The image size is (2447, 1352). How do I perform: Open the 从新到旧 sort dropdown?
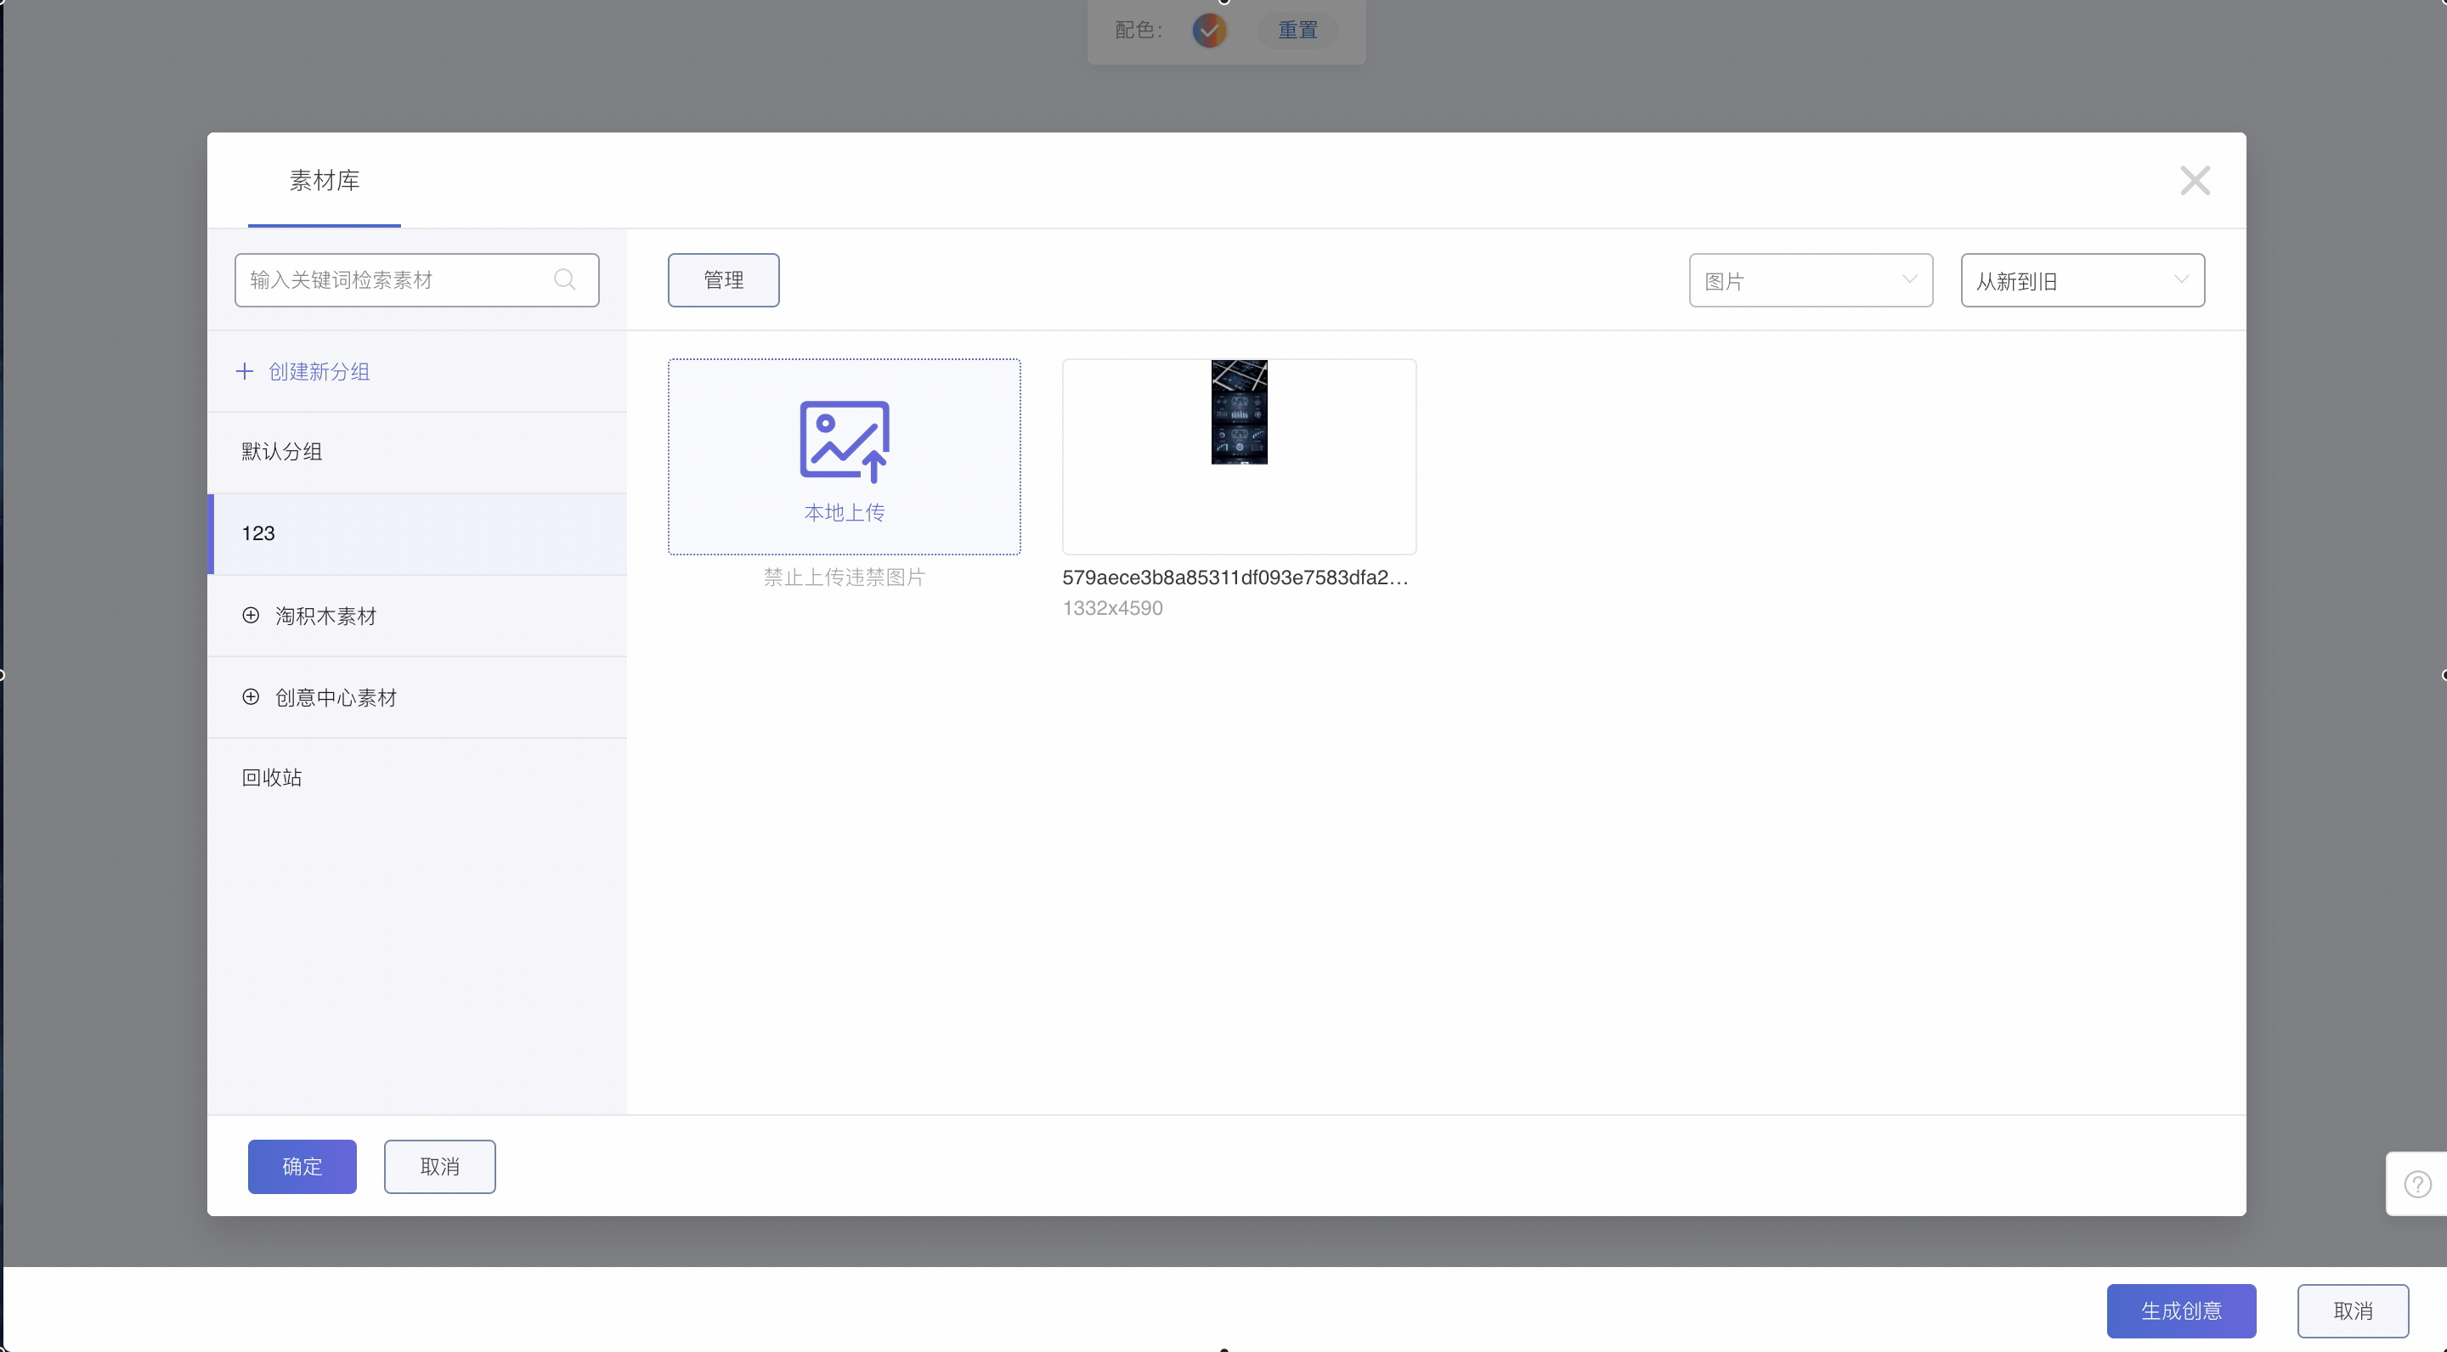tap(2082, 280)
